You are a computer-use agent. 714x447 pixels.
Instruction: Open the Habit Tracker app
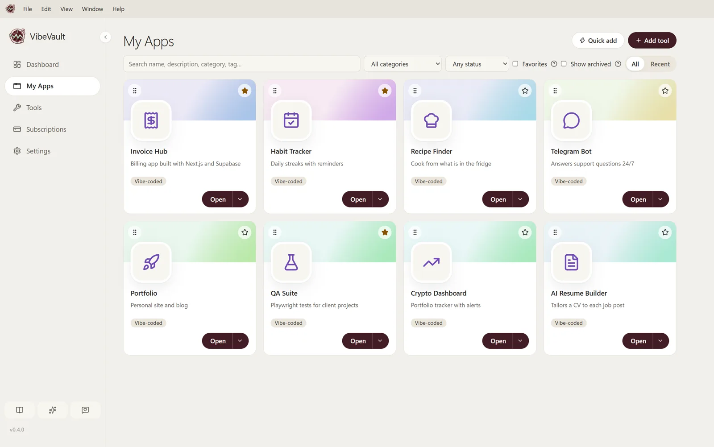(358, 199)
